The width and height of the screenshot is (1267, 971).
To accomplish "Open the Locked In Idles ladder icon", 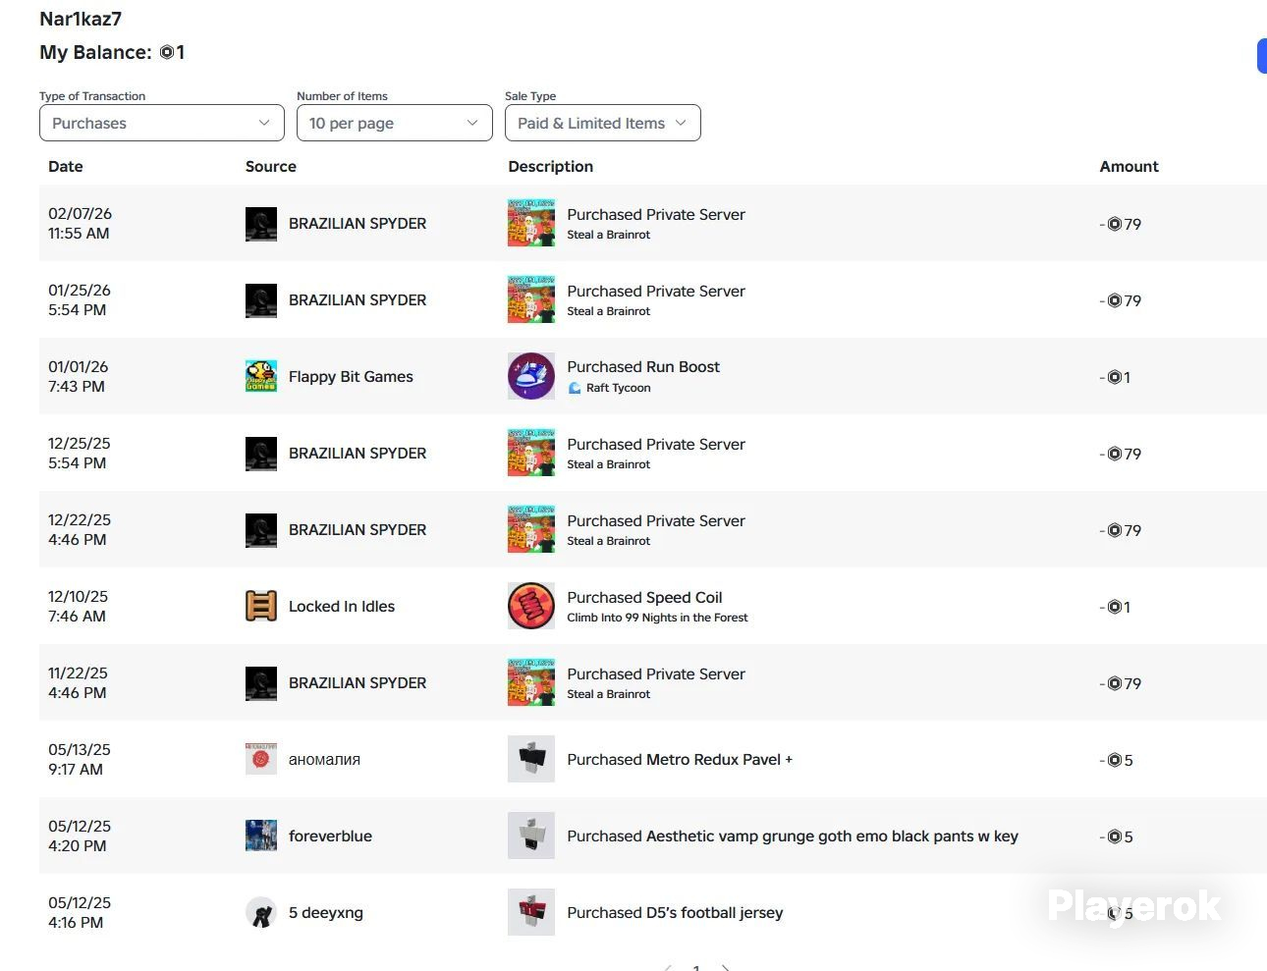I will point(261,607).
